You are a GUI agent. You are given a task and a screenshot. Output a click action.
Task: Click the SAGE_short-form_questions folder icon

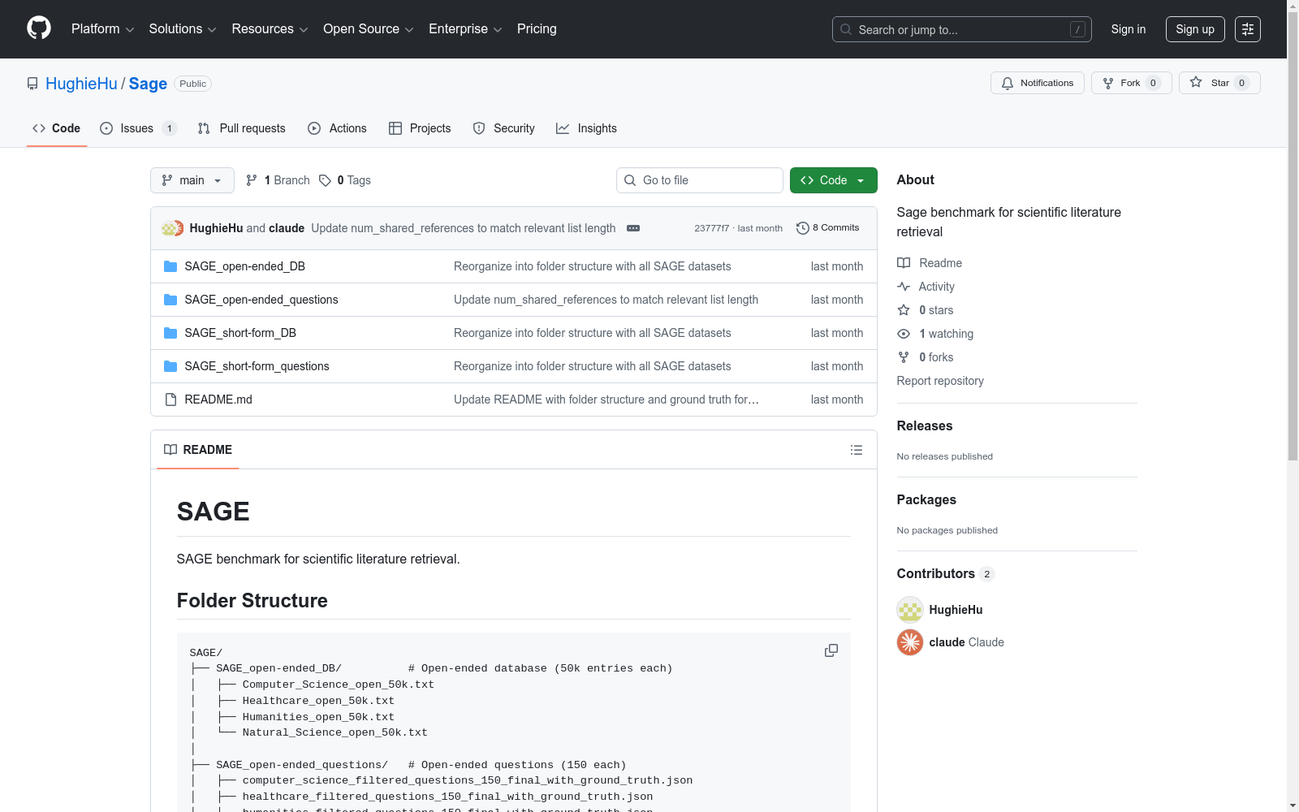coord(170,366)
